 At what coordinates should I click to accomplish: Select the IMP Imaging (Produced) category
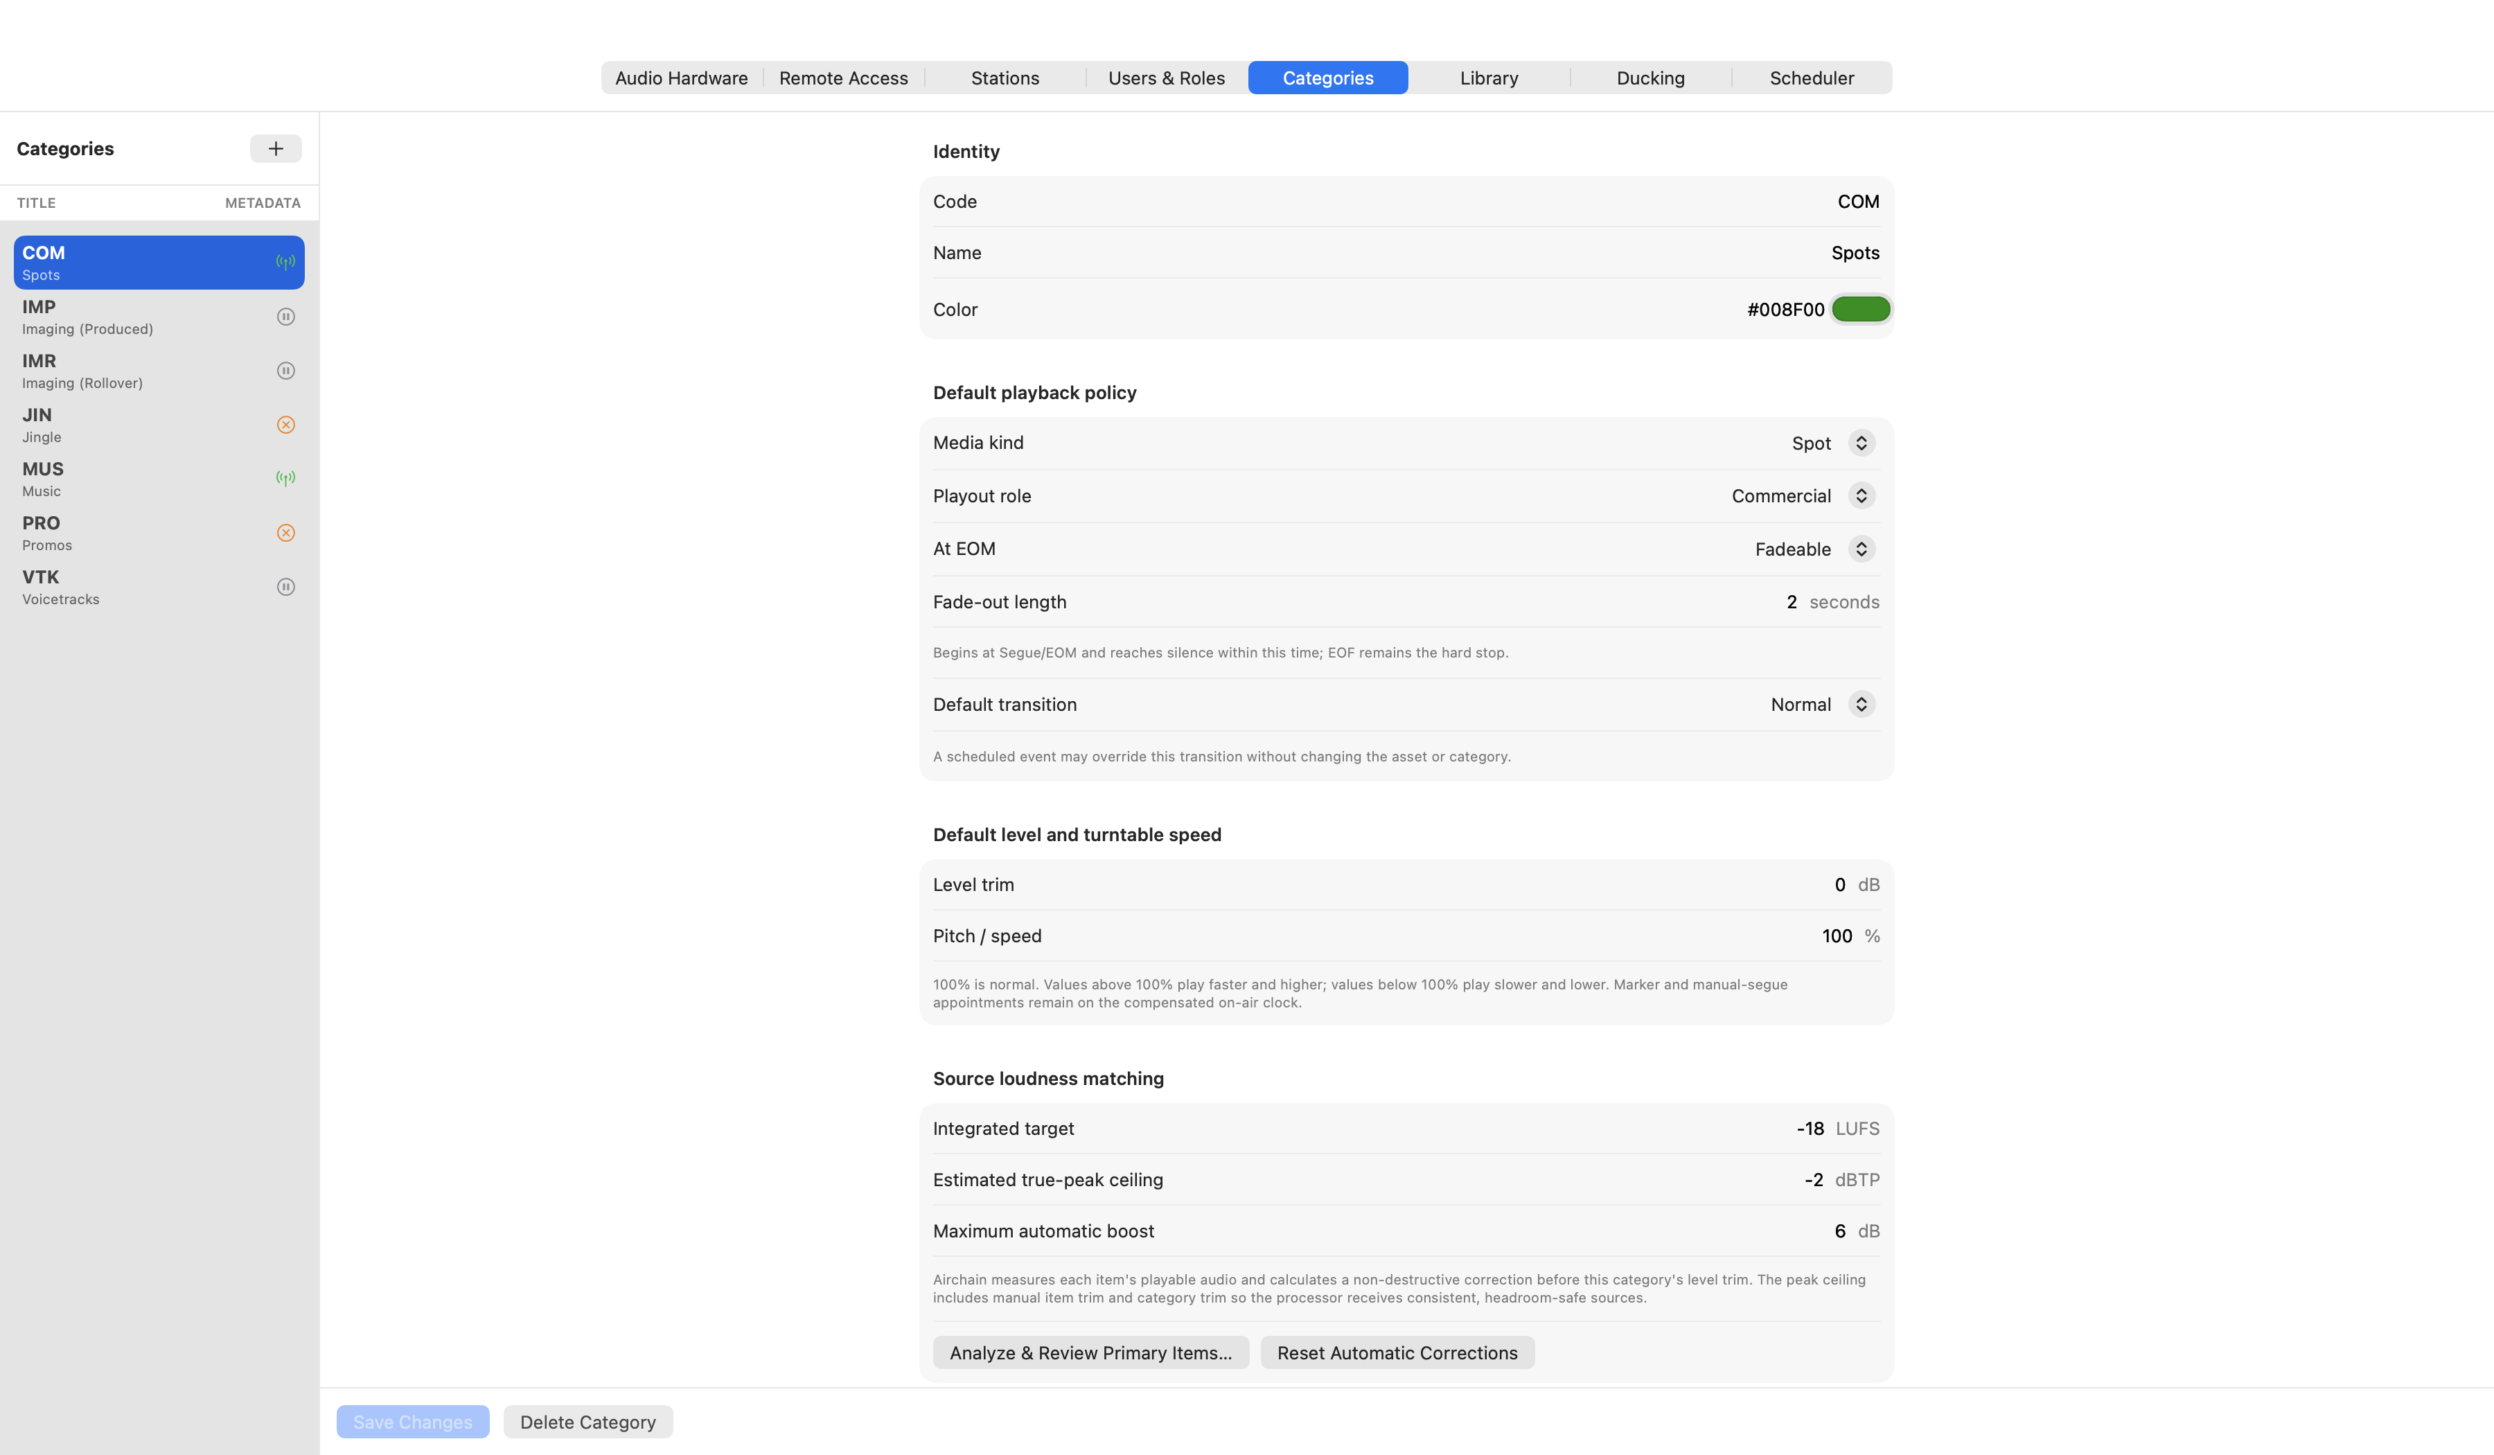click(159, 317)
